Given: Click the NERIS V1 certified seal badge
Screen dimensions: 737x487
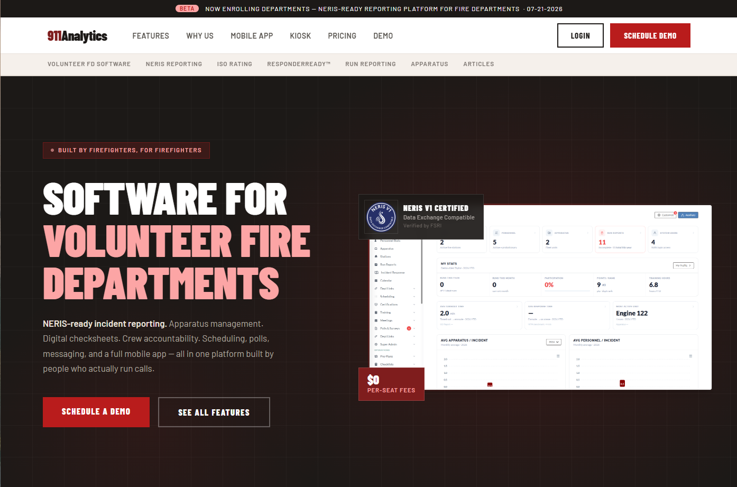Looking at the screenshot, I should pos(381,217).
